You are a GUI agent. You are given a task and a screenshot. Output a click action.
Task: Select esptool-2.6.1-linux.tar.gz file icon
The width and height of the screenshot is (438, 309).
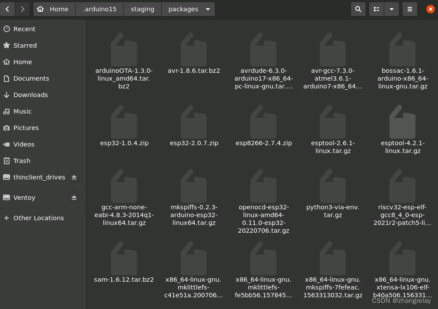click(333, 122)
